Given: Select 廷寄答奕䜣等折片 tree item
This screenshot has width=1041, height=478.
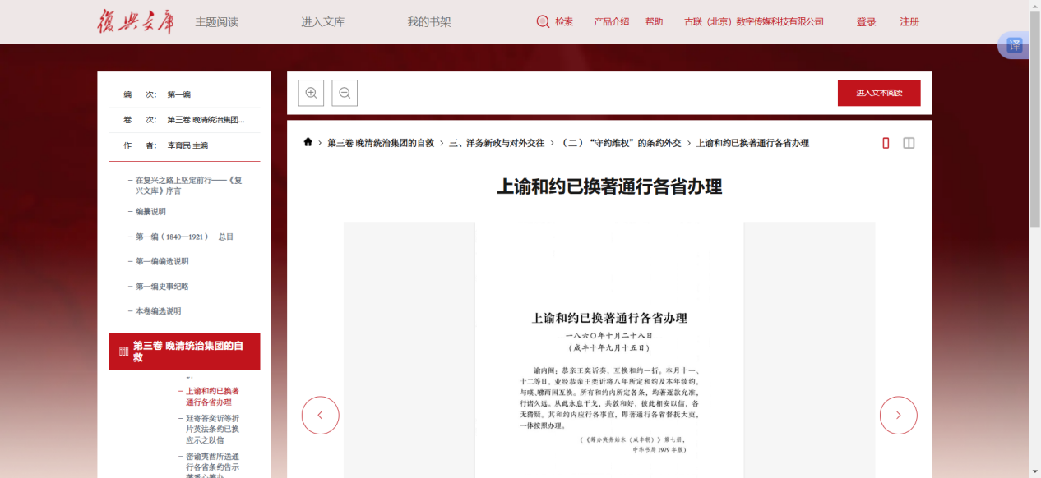Looking at the screenshot, I should click(x=212, y=429).
